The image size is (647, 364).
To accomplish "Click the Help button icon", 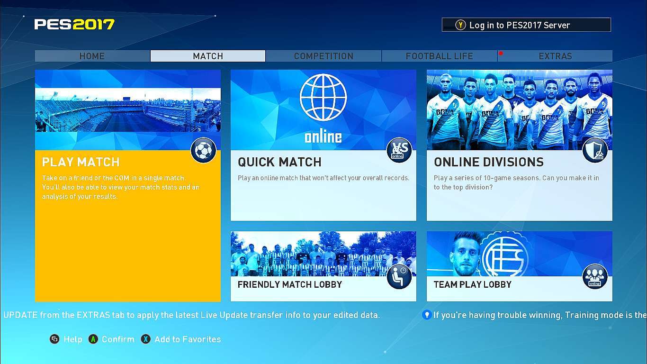I will 54,339.
